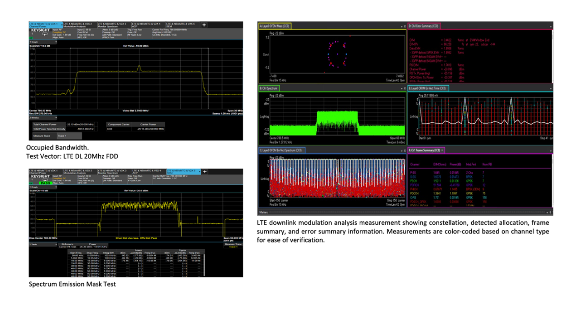The width and height of the screenshot is (575, 313).
Task: Open the B: Ch1 Spectrum panel menu arrow
Action: click(x=401, y=89)
